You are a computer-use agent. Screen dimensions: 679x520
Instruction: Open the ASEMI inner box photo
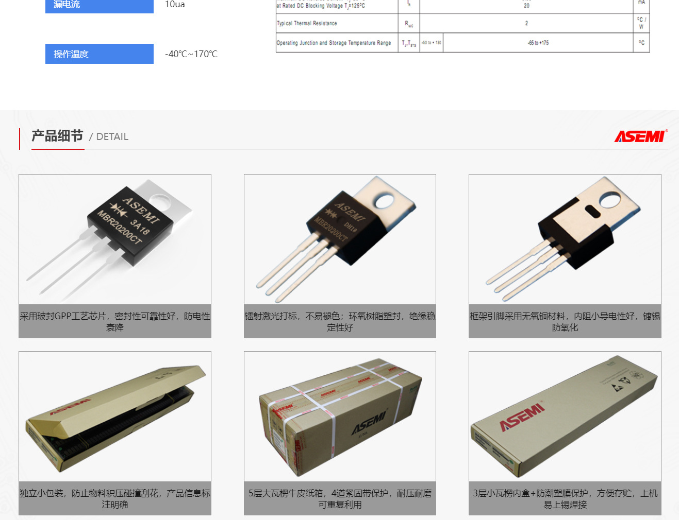[x=565, y=417]
